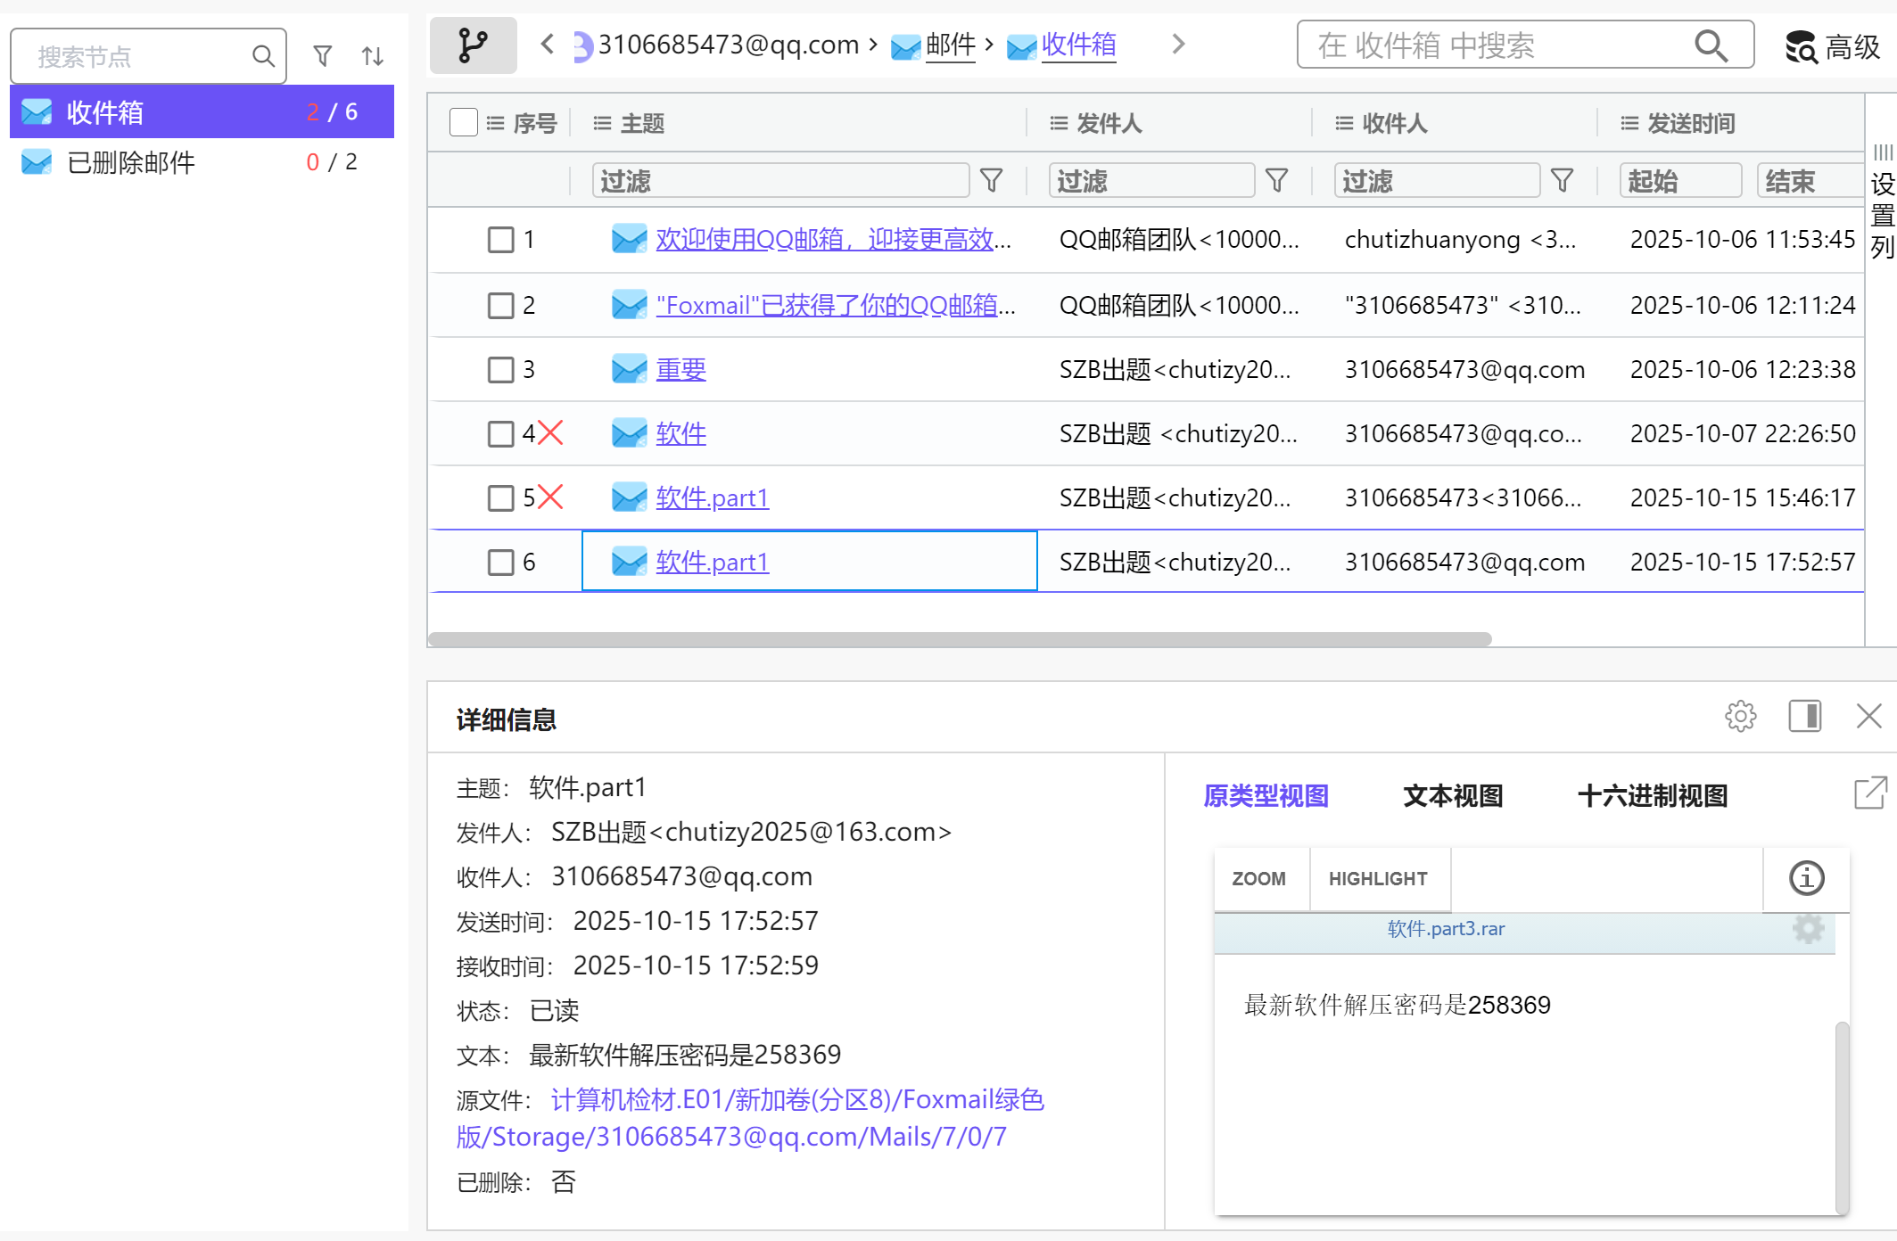Open preview in external window icon
Screen dimensions: 1897x1241
[1870, 793]
